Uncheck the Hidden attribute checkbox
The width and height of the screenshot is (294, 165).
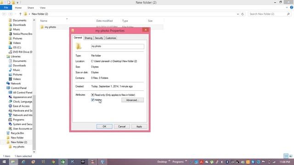92,100
